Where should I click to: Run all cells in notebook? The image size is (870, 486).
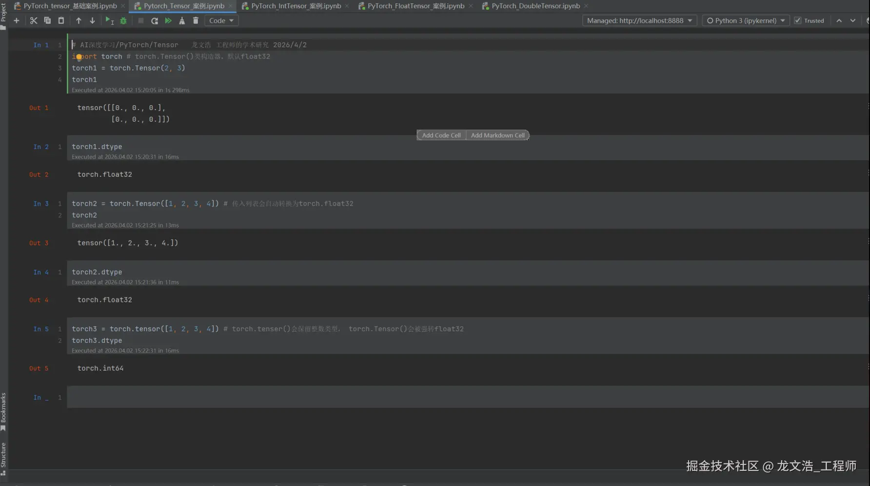pos(168,20)
